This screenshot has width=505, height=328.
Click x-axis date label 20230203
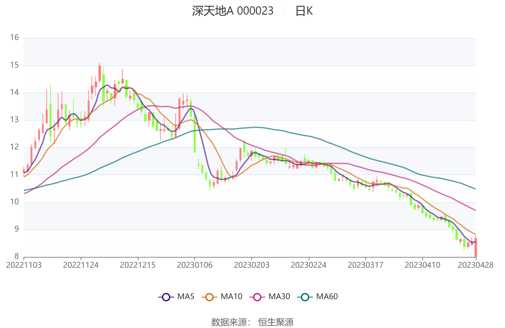tap(252, 265)
